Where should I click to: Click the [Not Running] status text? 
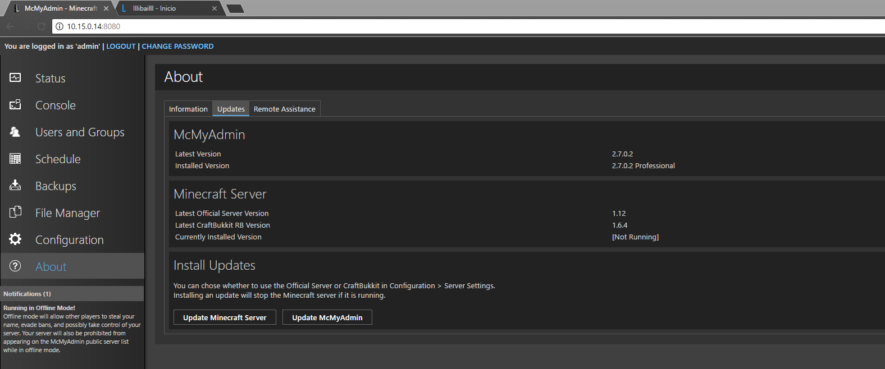click(x=635, y=237)
